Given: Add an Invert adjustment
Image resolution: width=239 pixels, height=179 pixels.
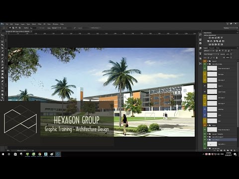Looking at the screenshot, I should pyautogui.click(x=210, y=44).
